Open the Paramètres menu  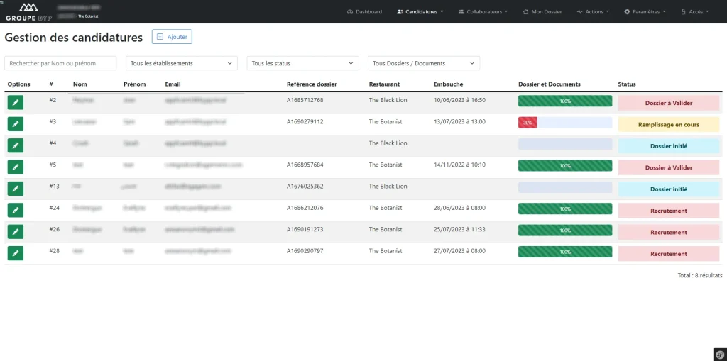coord(645,11)
